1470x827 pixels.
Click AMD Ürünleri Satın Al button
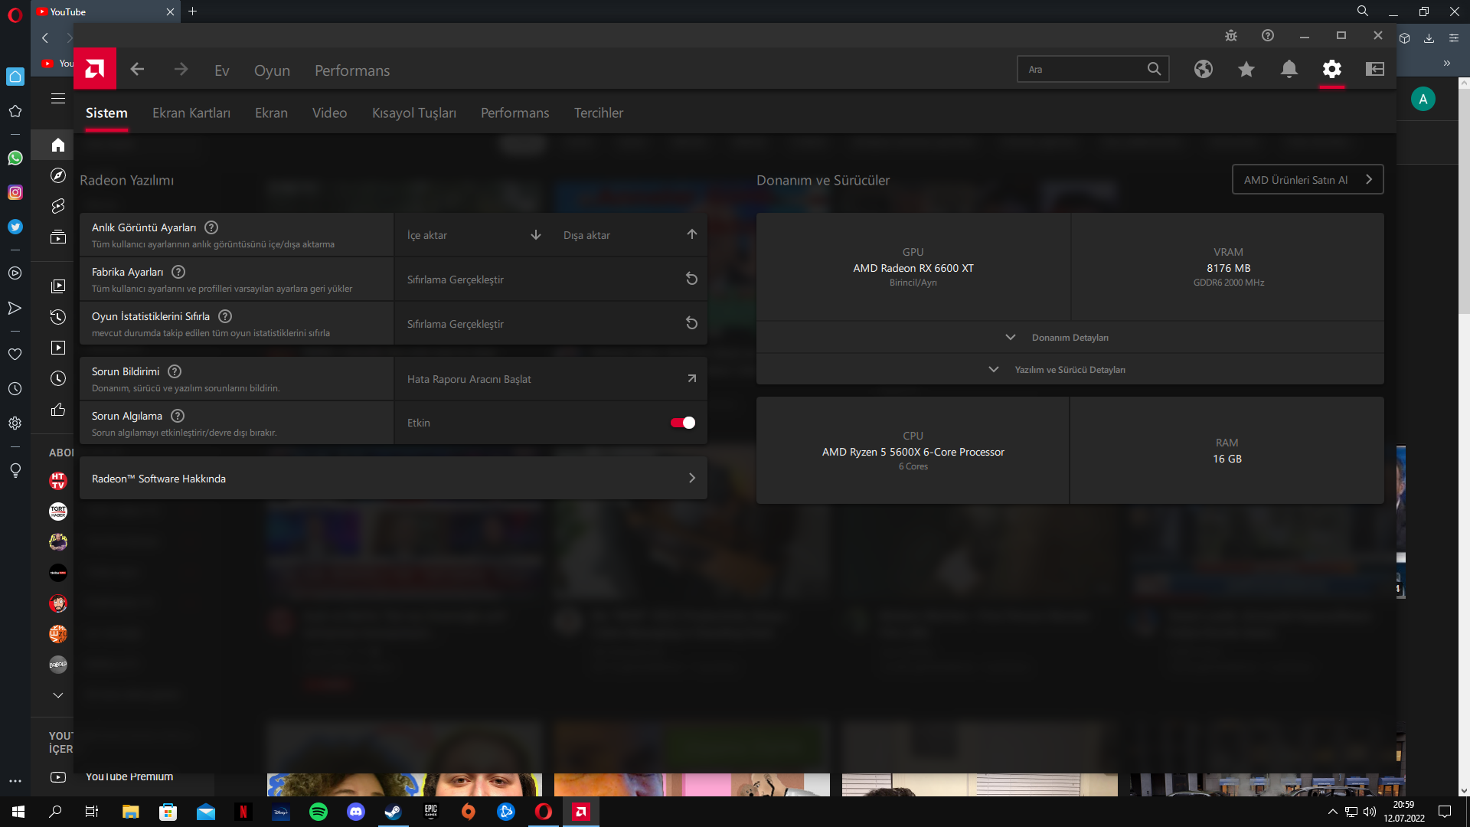1307,180
